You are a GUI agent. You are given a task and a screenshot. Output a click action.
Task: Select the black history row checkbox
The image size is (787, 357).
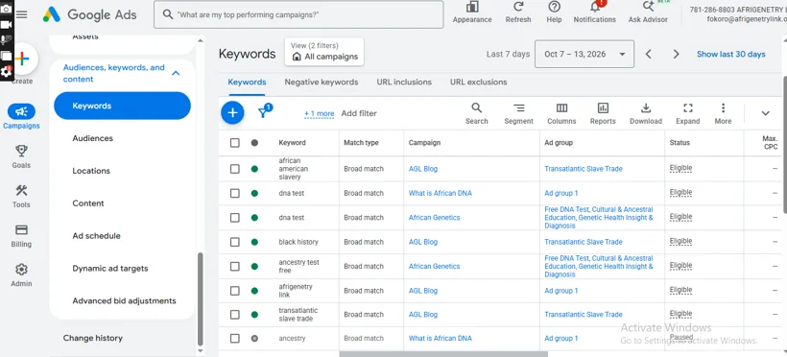tap(235, 242)
